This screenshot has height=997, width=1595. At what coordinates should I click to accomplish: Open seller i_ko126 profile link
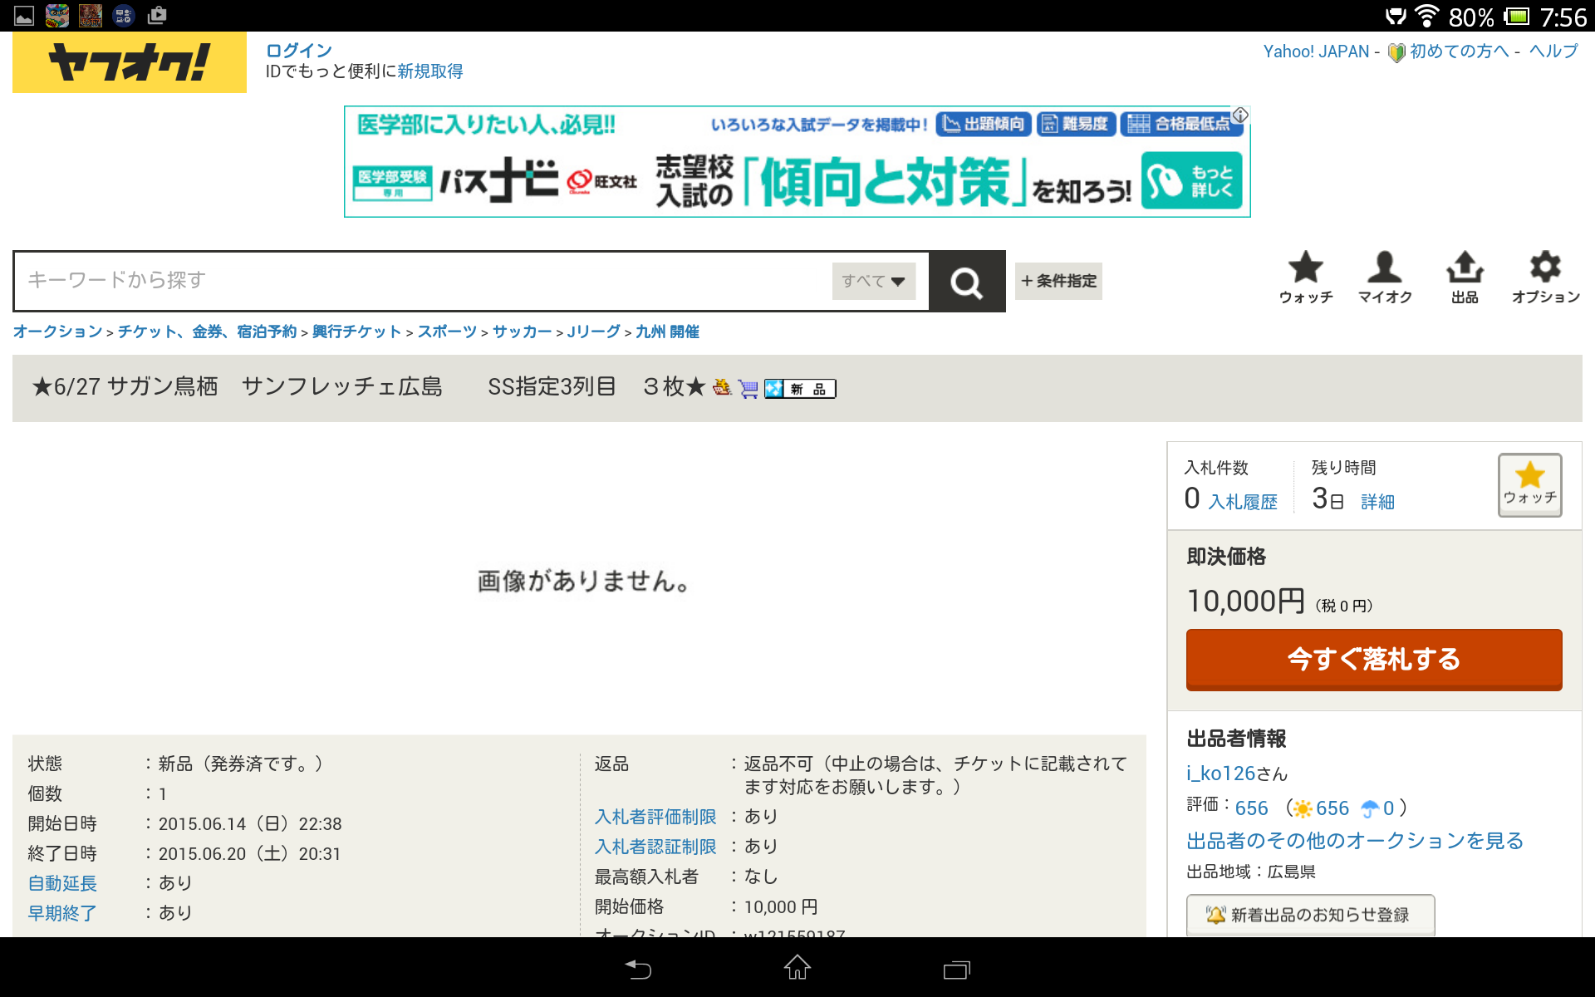[x=1220, y=773]
